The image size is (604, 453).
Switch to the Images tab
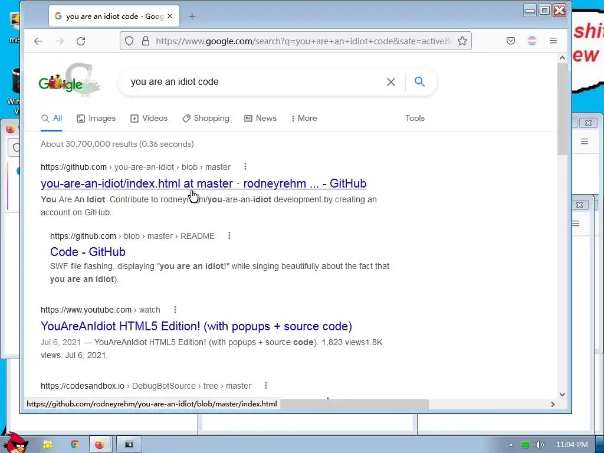96,118
